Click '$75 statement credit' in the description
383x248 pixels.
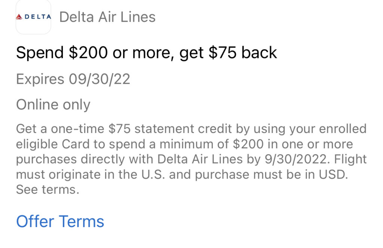[170, 129]
